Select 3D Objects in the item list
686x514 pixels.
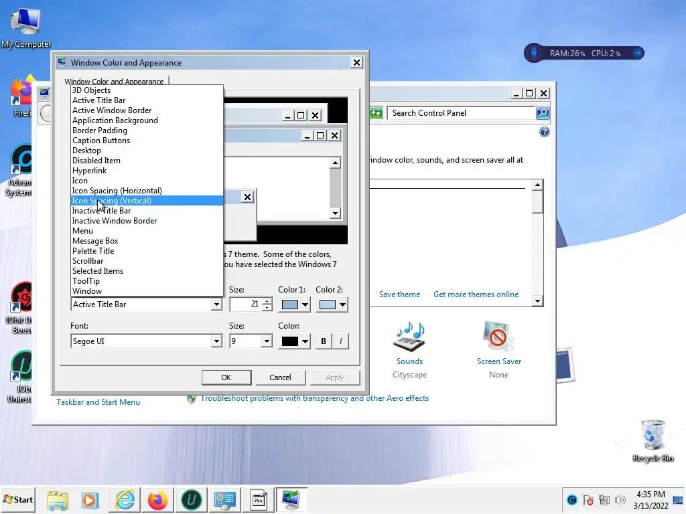147,90
